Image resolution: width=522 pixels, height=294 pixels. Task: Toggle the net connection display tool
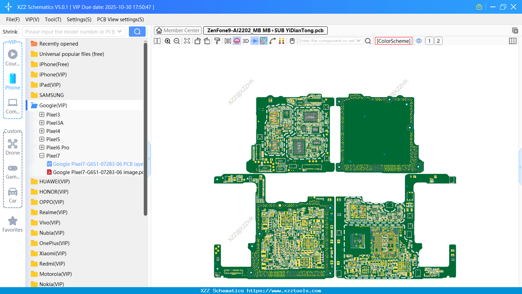[264, 41]
